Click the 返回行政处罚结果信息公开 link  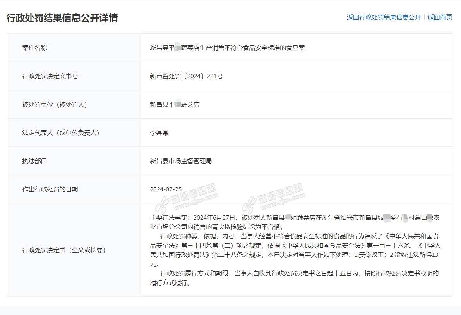(x=384, y=17)
